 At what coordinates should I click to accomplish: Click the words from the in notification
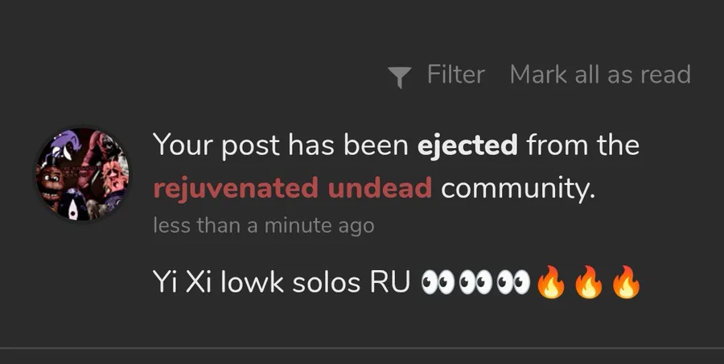pos(582,145)
